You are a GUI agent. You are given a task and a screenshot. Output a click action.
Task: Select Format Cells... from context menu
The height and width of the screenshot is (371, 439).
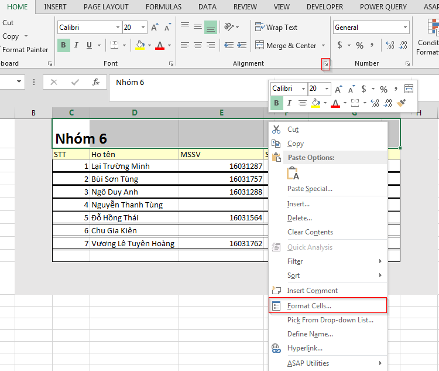(x=328, y=305)
